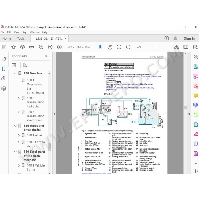Zoom in with plus circle

(x=128, y=47)
